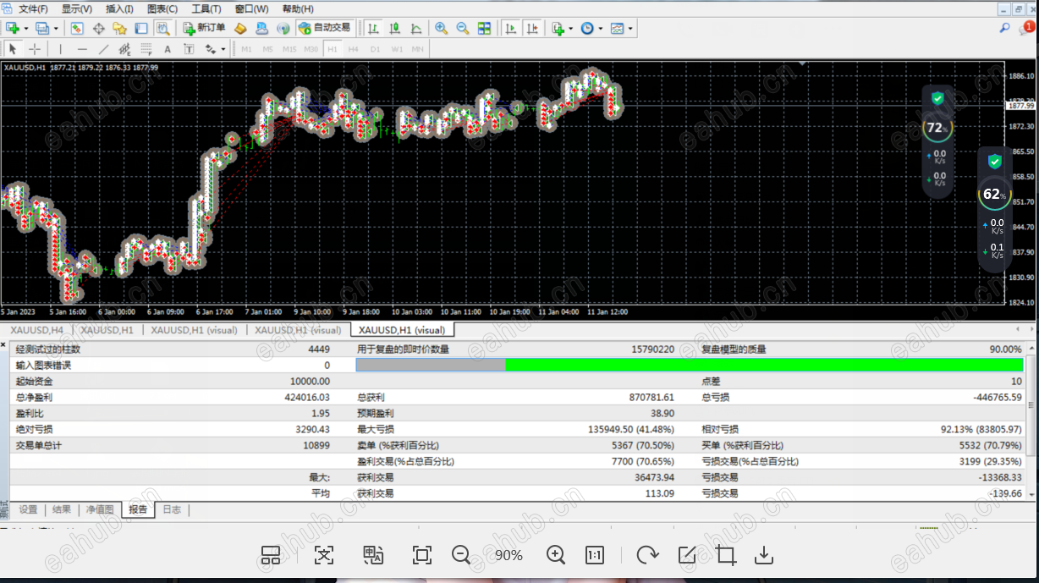Click the Signals broadcast icon
The width and height of the screenshot is (1039, 583).
(283, 28)
